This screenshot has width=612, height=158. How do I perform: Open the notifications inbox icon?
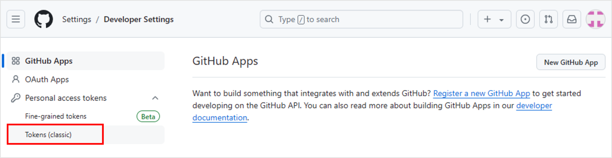572,19
